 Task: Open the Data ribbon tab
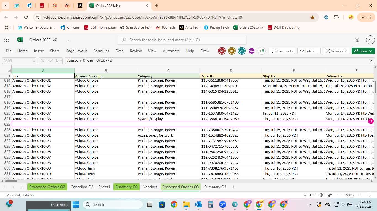pyautogui.click(x=120, y=51)
